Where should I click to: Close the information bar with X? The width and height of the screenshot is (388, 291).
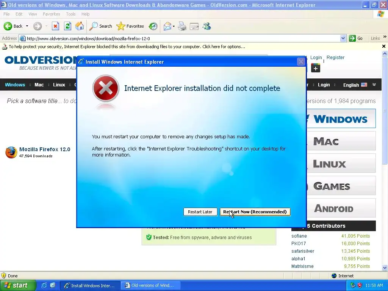(x=384, y=46)
